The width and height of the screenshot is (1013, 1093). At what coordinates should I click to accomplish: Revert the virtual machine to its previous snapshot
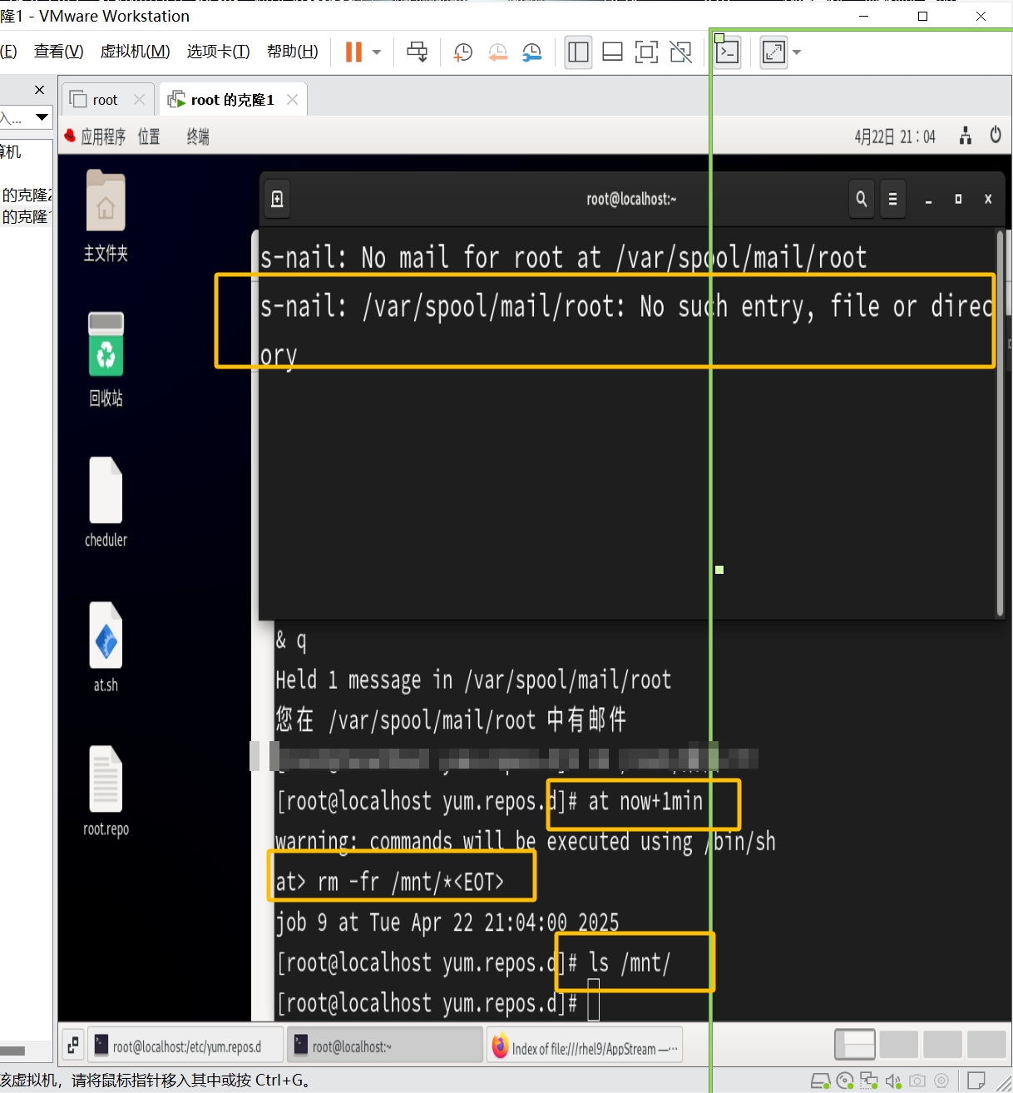tap(497, 52)
